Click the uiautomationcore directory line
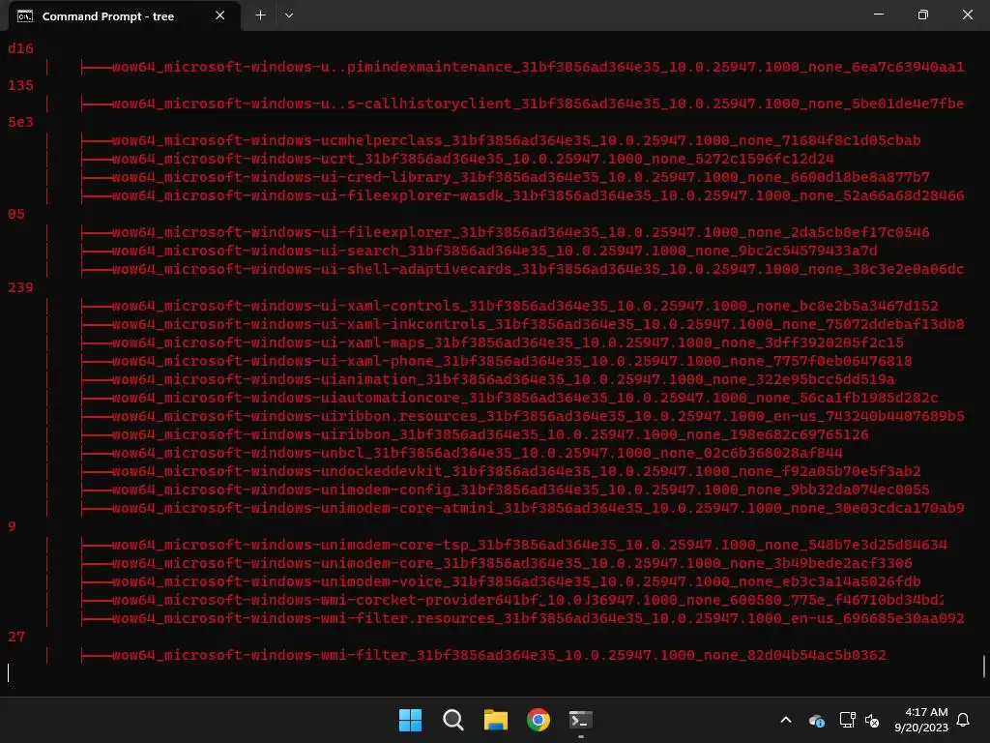Viewport: 990px width, 743px height. click(x=525, y=398)
